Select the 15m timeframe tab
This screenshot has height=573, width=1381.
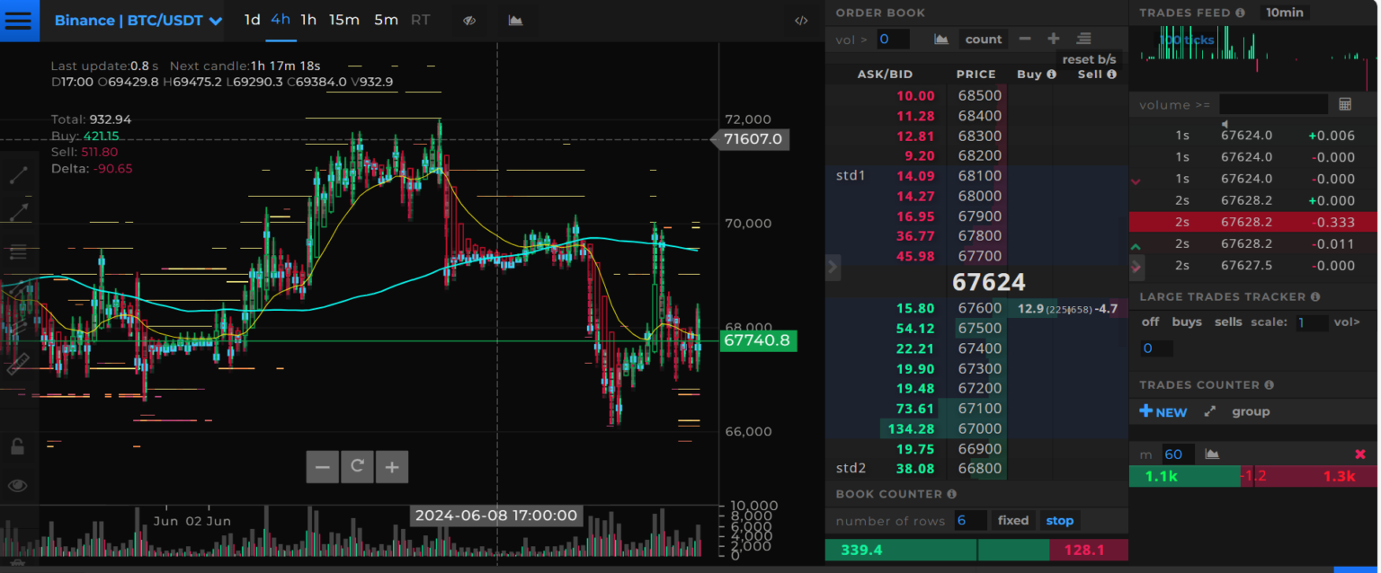[x=344, y=19]
